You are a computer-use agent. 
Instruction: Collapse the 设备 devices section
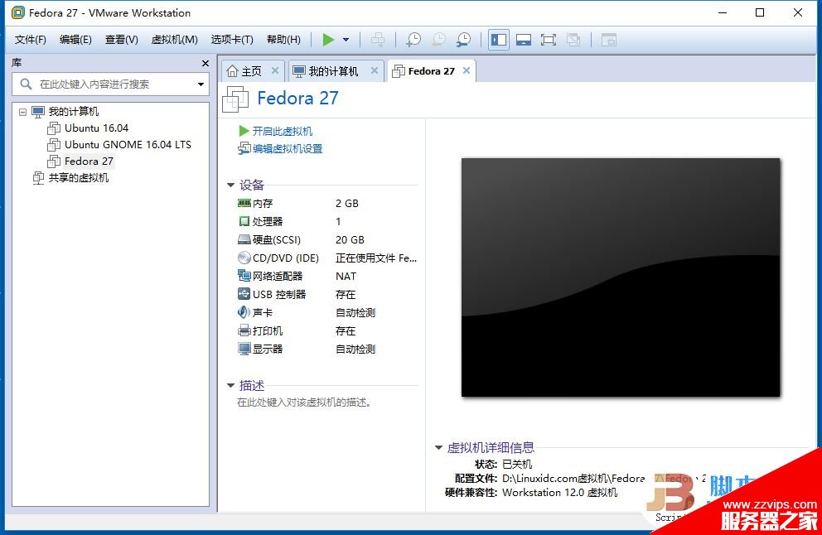(230, 185)
